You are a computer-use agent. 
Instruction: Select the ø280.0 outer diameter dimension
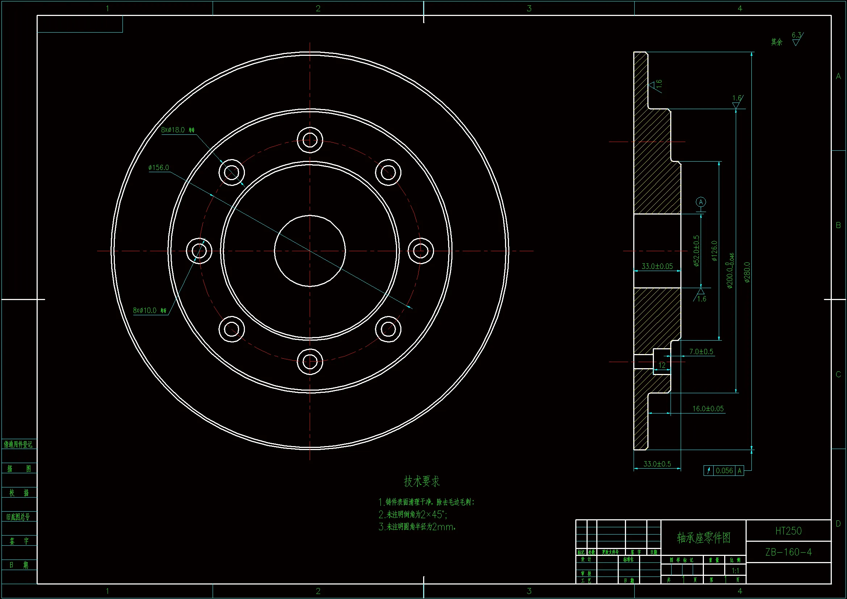[747, 273]
